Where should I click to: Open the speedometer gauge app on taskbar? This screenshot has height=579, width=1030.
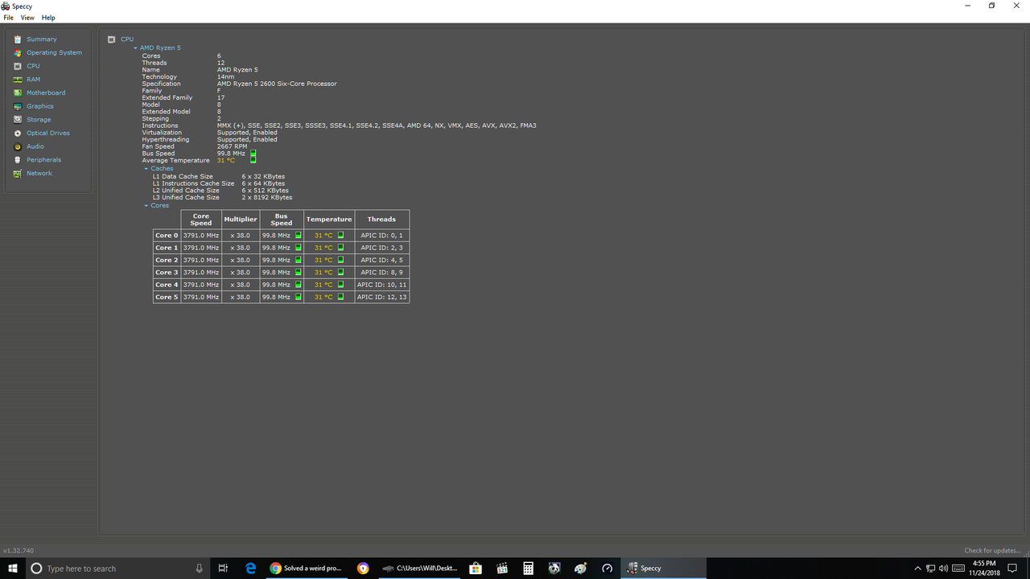(608, 568)
